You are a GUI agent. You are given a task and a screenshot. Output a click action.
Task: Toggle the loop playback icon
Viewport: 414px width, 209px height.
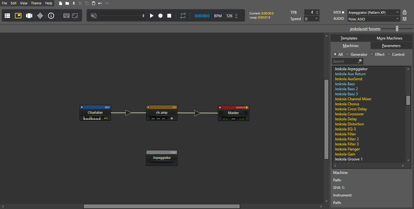[183, 16]
